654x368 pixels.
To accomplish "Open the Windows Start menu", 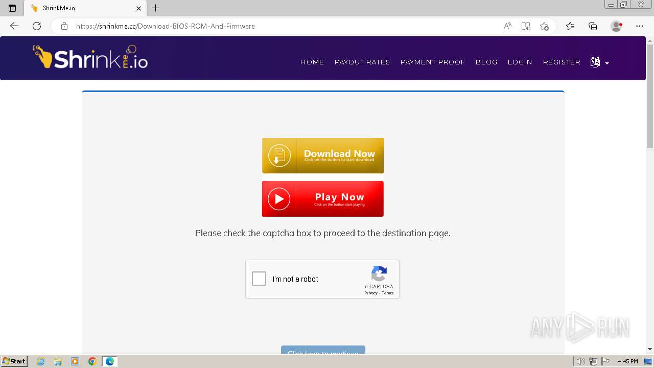I will pos(14,361).
